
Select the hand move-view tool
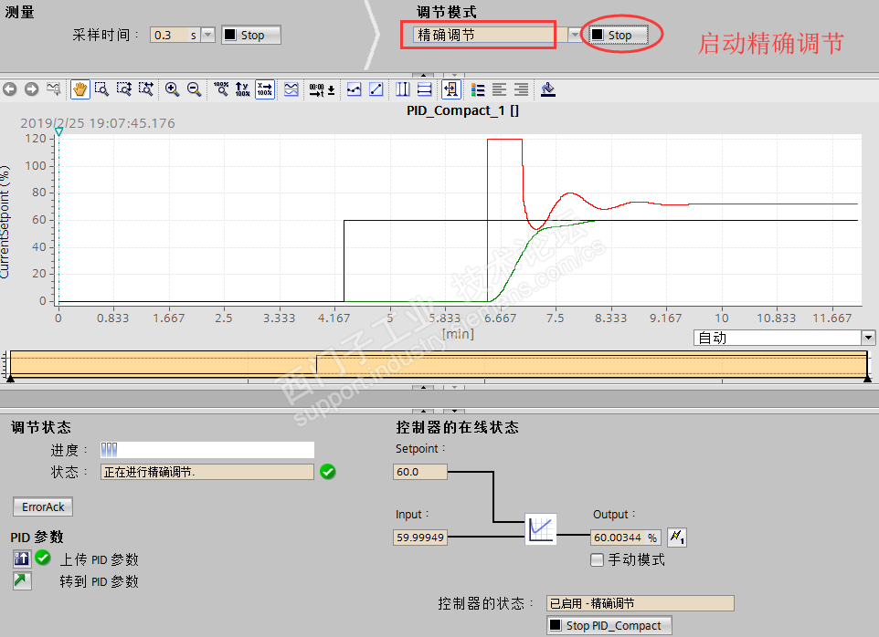pos(80,89)
